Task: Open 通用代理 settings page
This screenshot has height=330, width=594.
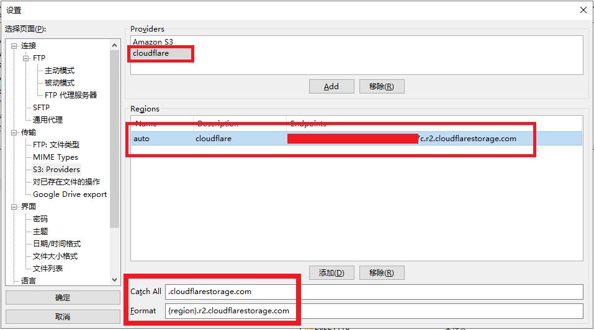Action: tap(48, 120)
